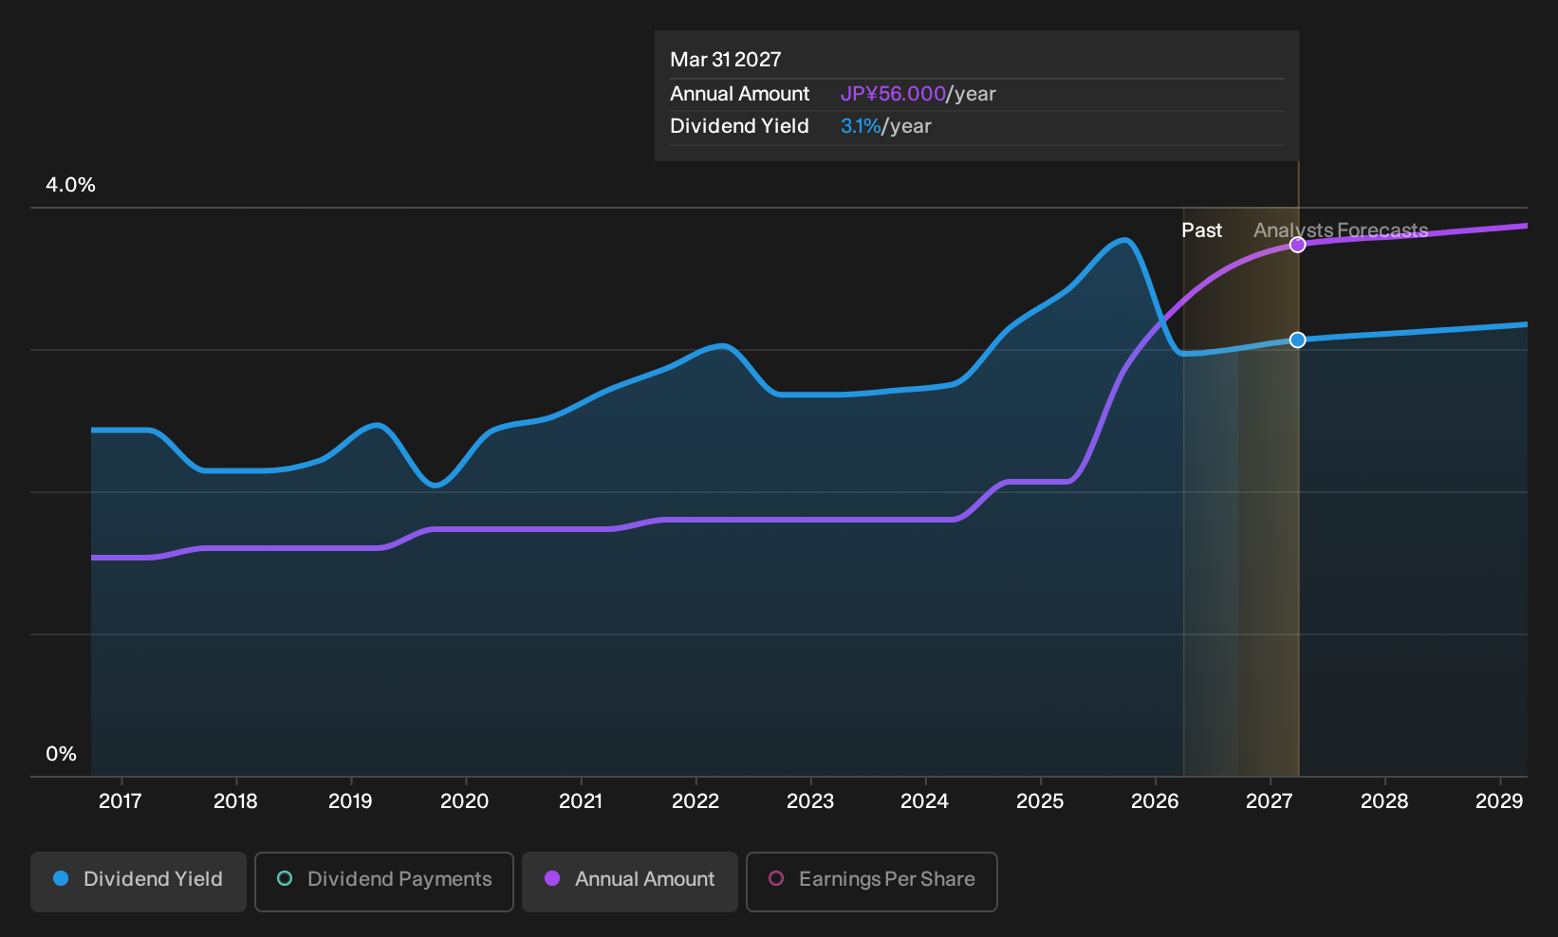
Task: Click the teal Dividend Payments legend circle
Action: tap(285, 878)
